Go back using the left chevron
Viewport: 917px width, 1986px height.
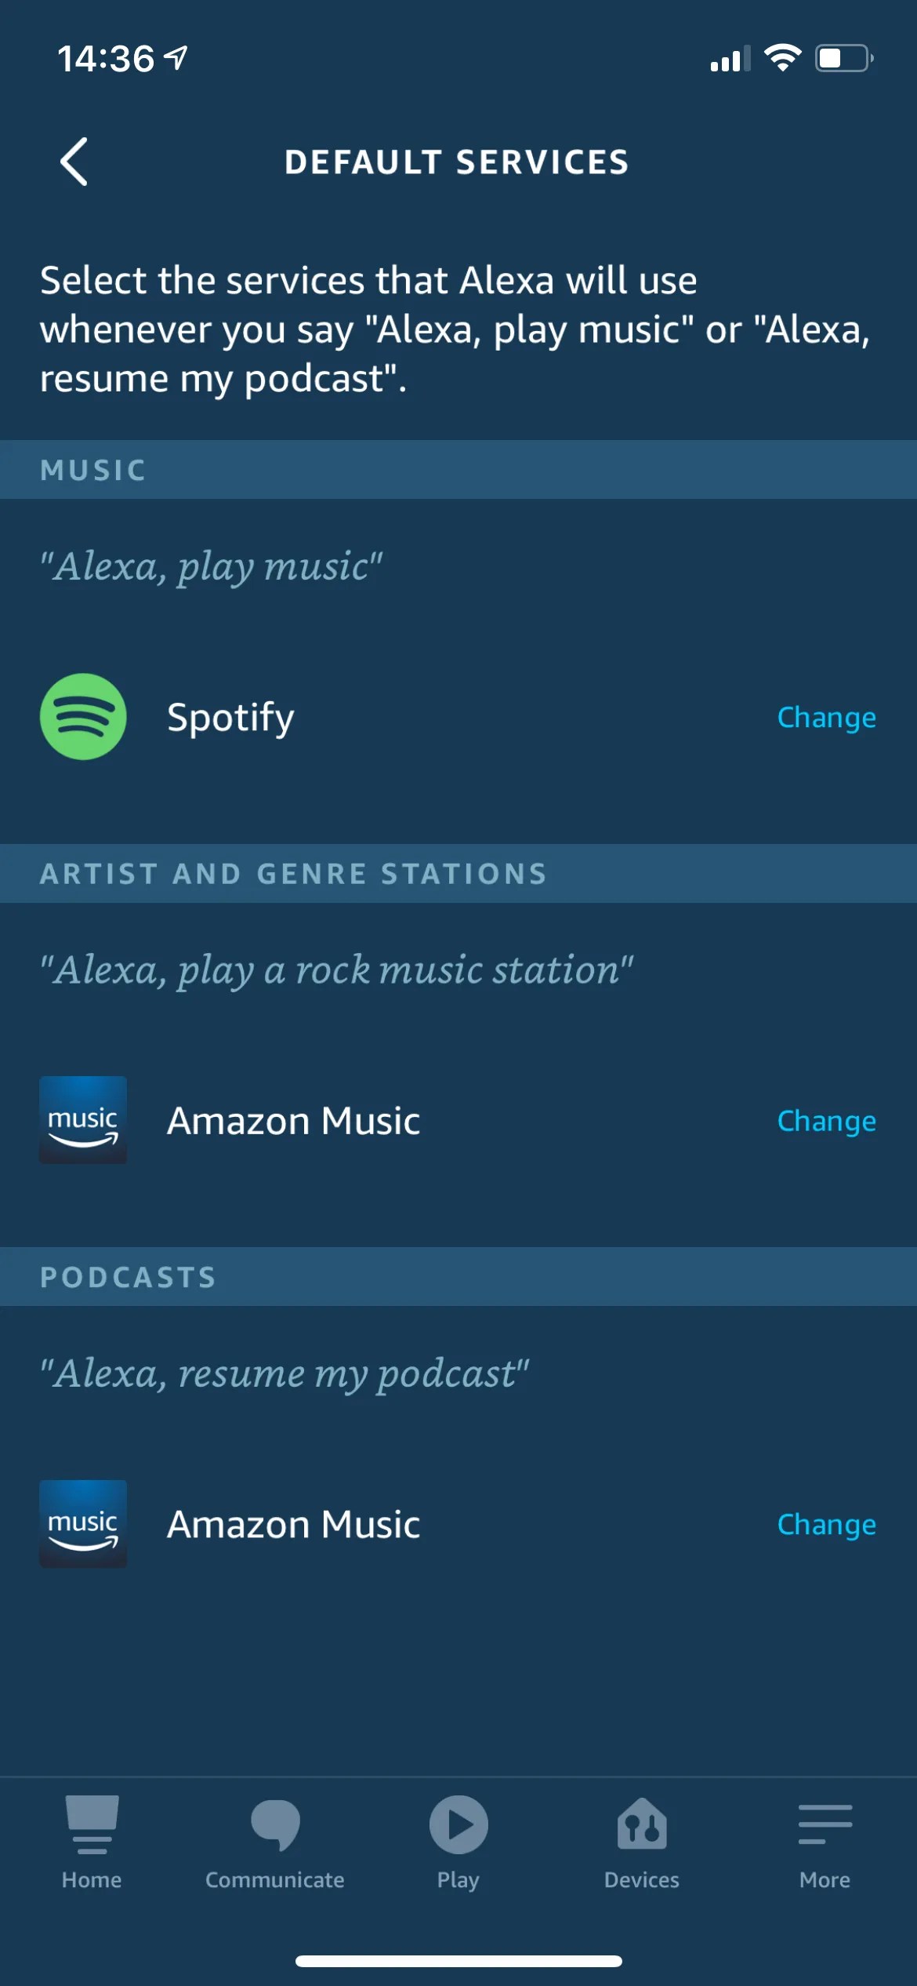[74, 162]
